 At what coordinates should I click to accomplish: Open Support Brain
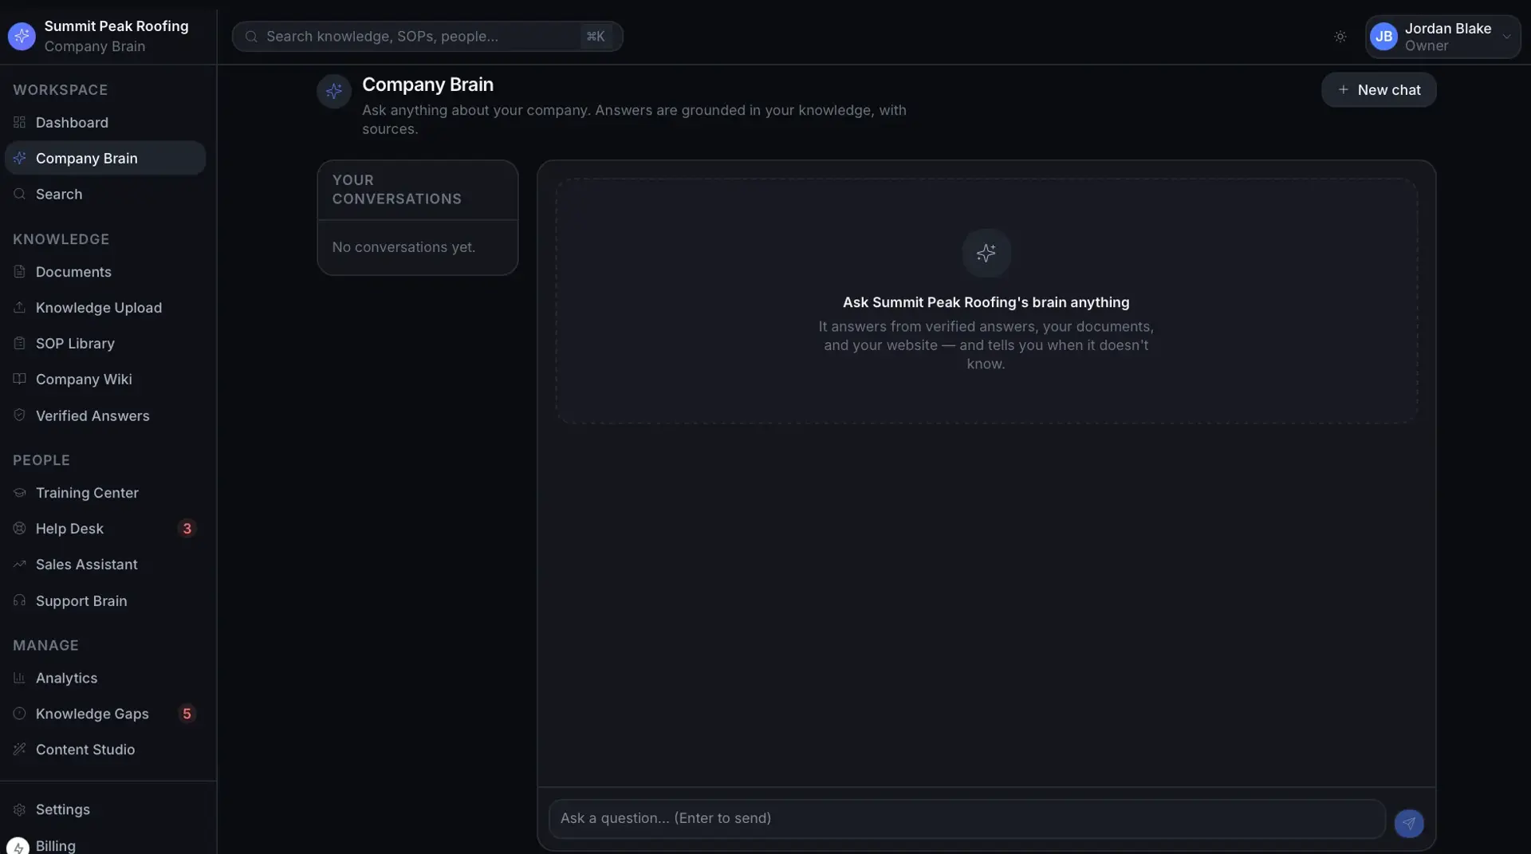pos(105,600)
